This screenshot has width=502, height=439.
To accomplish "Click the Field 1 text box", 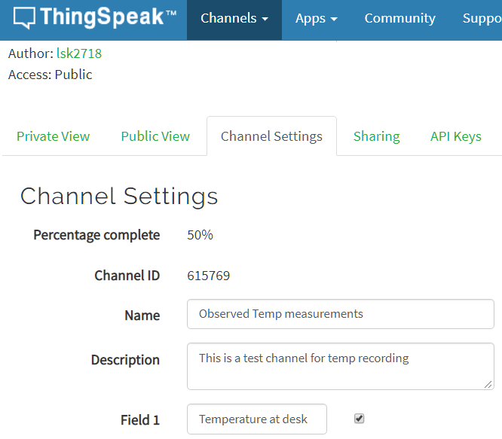I will [x=257, y=419].
